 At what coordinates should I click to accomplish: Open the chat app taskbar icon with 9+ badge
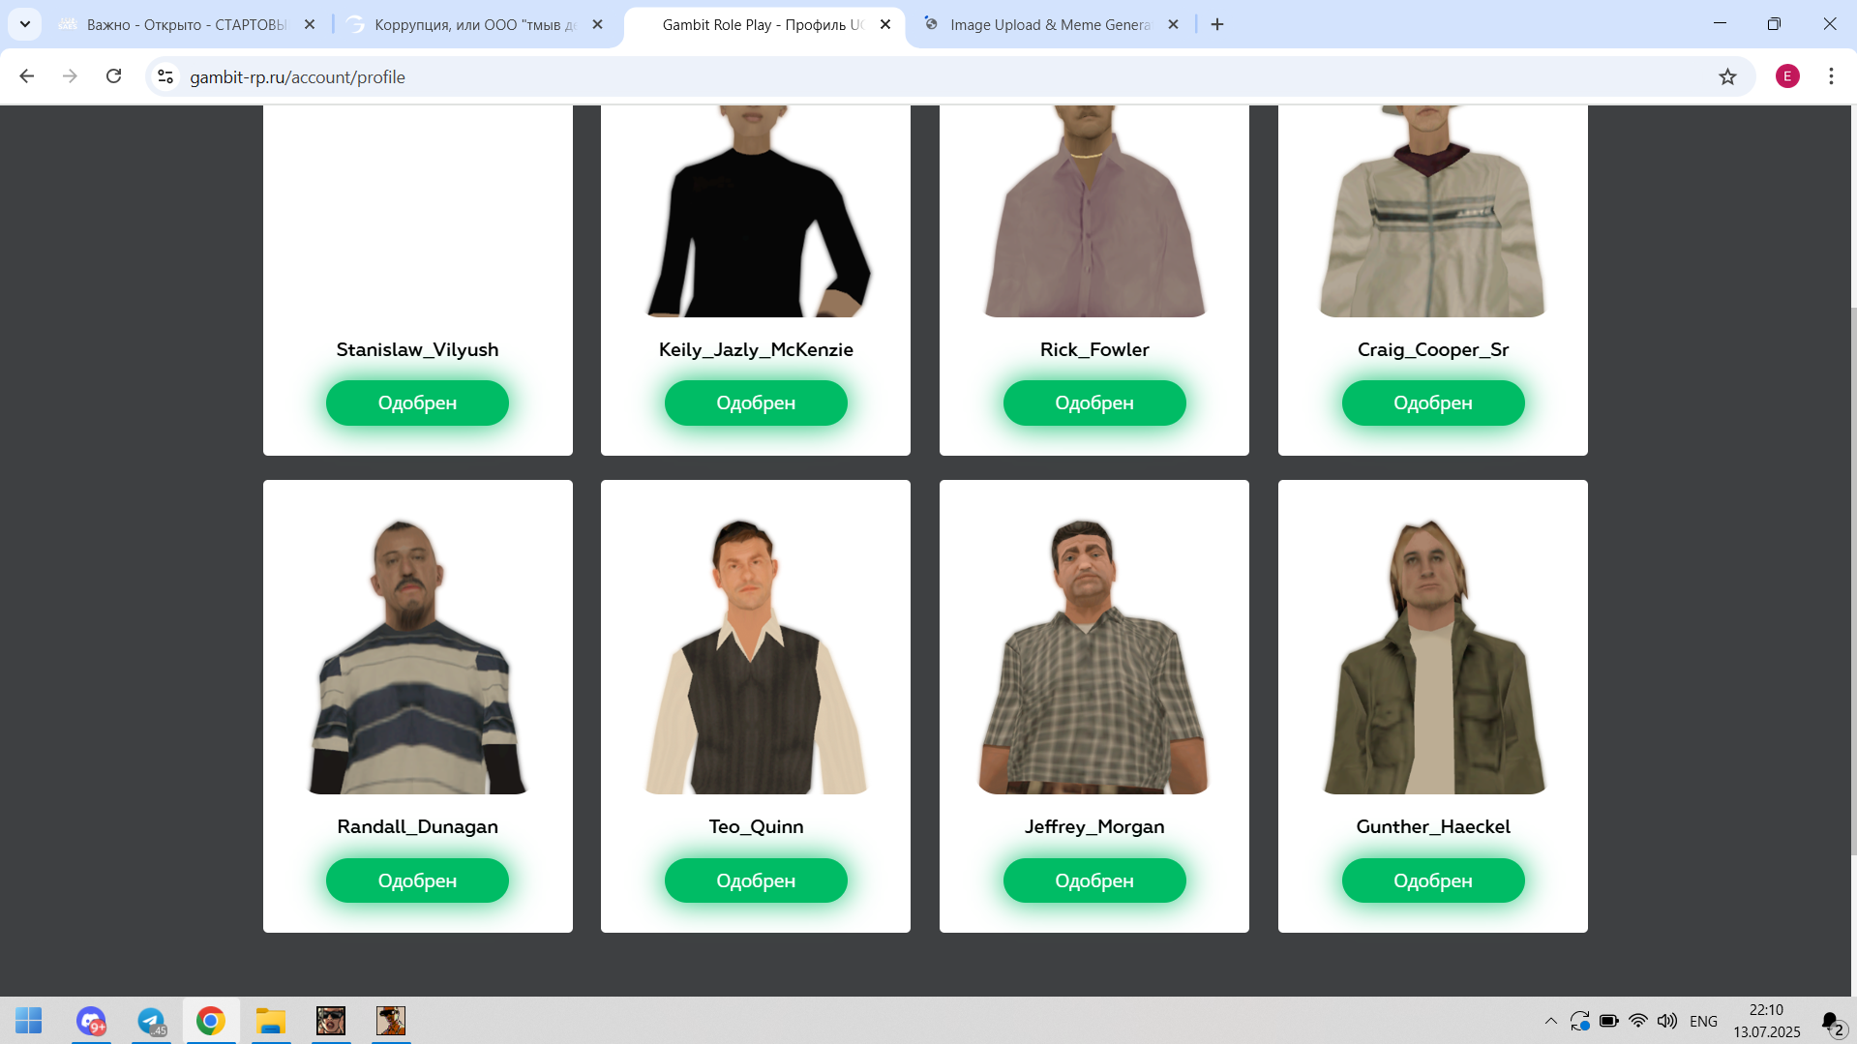point(91,1021)
